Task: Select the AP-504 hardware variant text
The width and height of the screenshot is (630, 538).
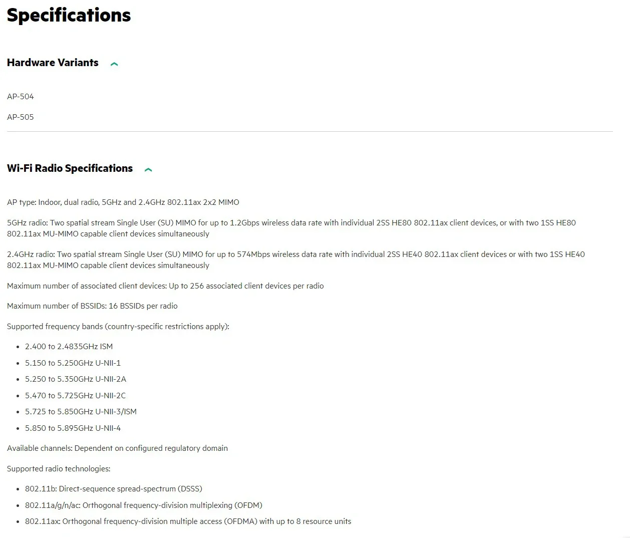Action: coord(21,96)
